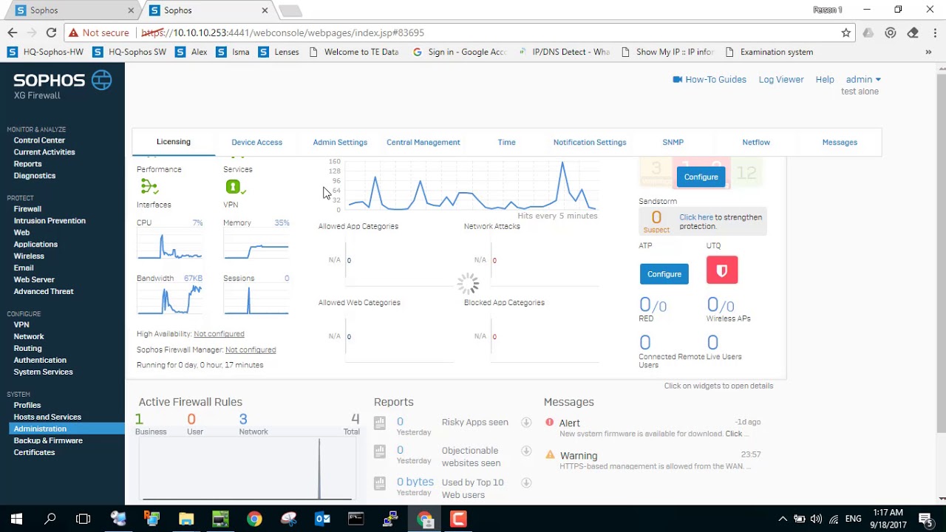Follow the Sandstorm Click here link

(696, 217)
